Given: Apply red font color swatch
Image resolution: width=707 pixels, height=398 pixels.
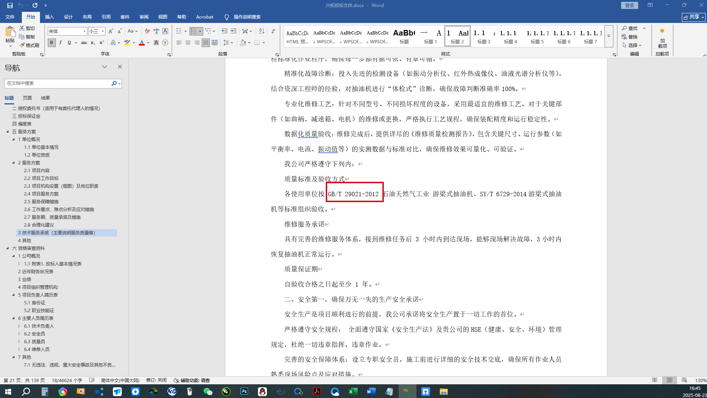Looking at the screenshot, I should point(142,43).
